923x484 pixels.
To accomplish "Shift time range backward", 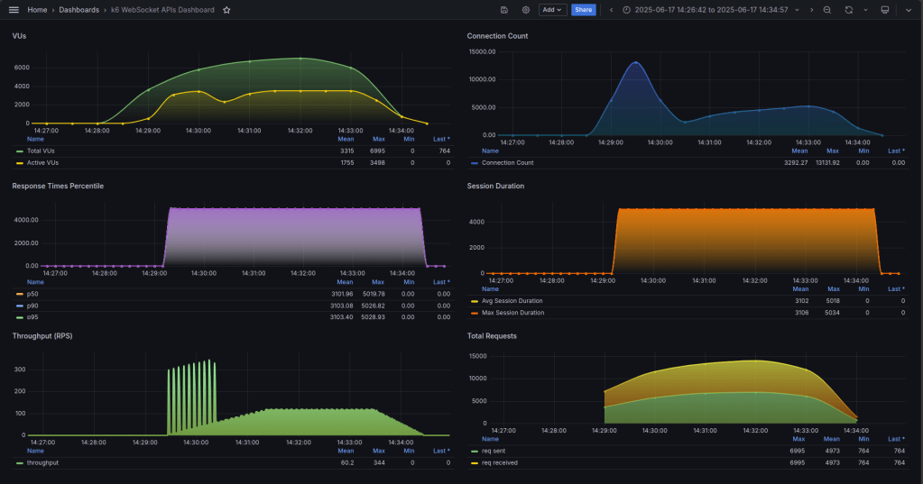I will tap(612, 10).
